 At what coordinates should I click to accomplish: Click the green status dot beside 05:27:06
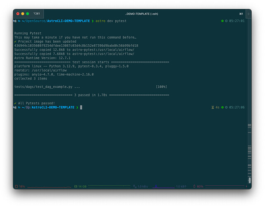tap(222, 107)
